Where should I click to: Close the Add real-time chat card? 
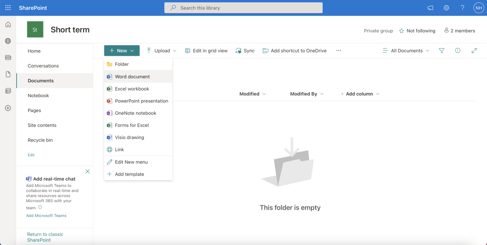(87, 172)
